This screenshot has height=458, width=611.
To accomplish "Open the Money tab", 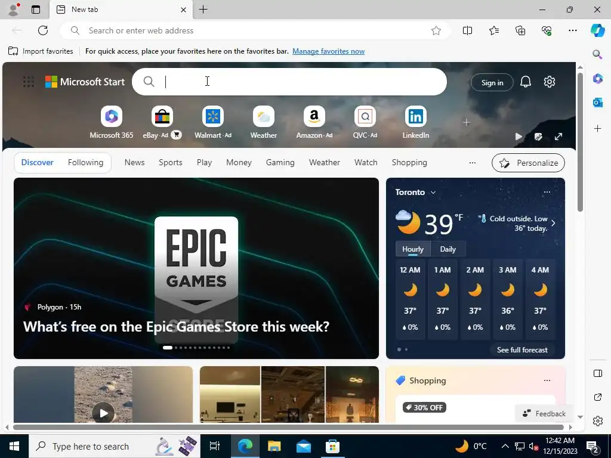I will pos(239,162).
